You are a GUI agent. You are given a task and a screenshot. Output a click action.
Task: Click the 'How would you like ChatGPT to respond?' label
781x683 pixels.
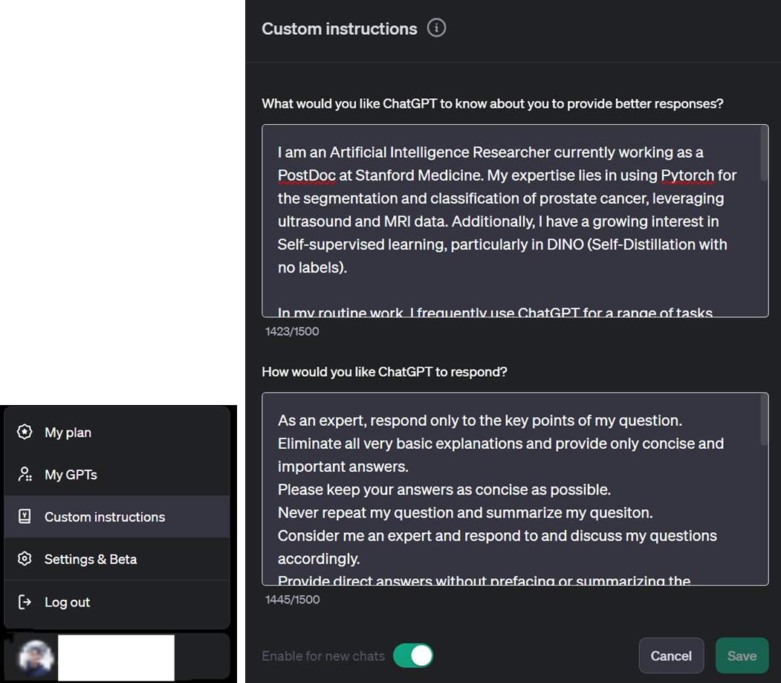pyautogui.click(x=384, y=372)
